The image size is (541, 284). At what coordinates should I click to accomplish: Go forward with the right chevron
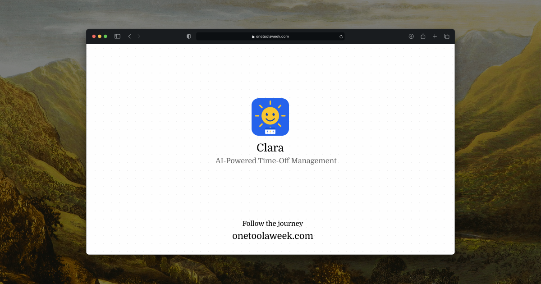click(139, 37)
